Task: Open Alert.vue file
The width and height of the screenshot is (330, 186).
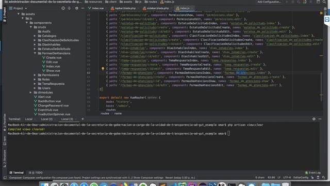Action: 42,97
